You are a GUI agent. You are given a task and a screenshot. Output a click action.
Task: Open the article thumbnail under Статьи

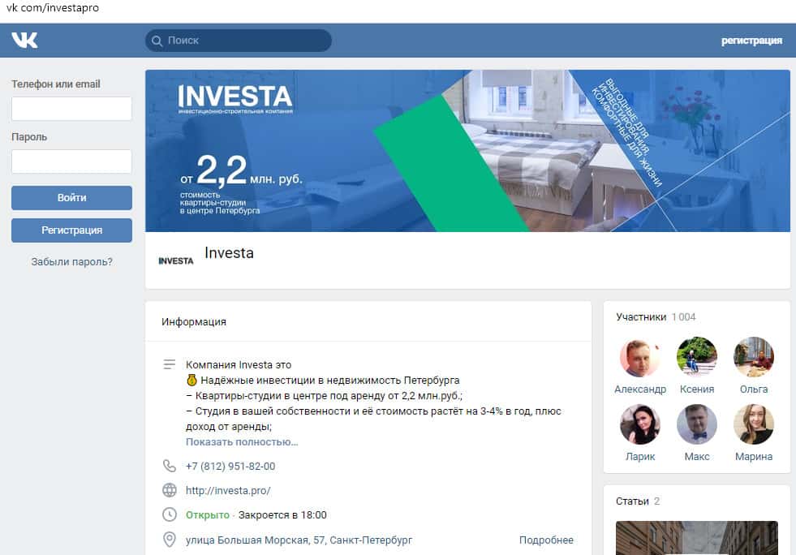click(696, 538)
